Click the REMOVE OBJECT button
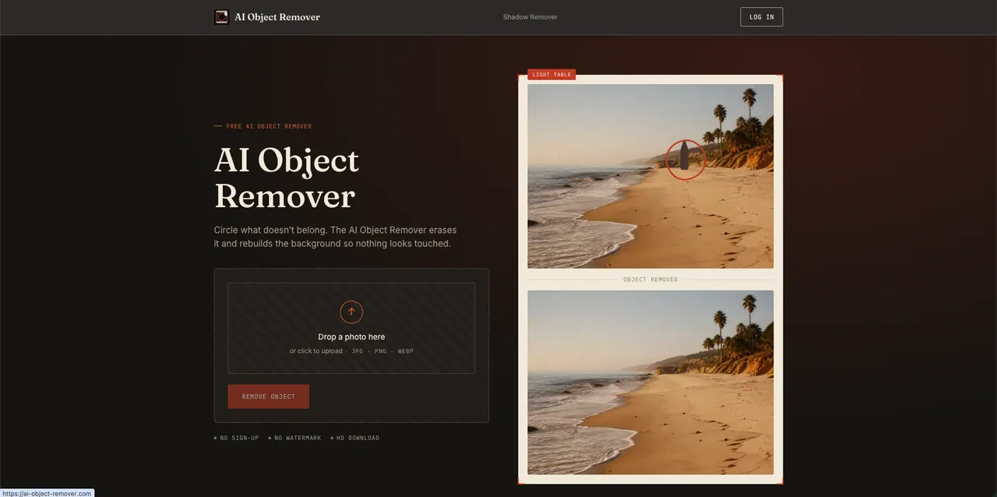 (269, 397)
